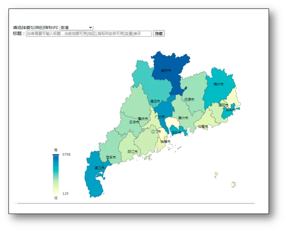Click the top handle of the color legend slider
The width and height of the screenshot is (286, 231).
click(x=56, y=155)
